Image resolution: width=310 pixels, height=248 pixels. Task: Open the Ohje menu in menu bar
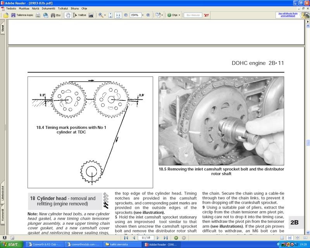tap(84, 9)
